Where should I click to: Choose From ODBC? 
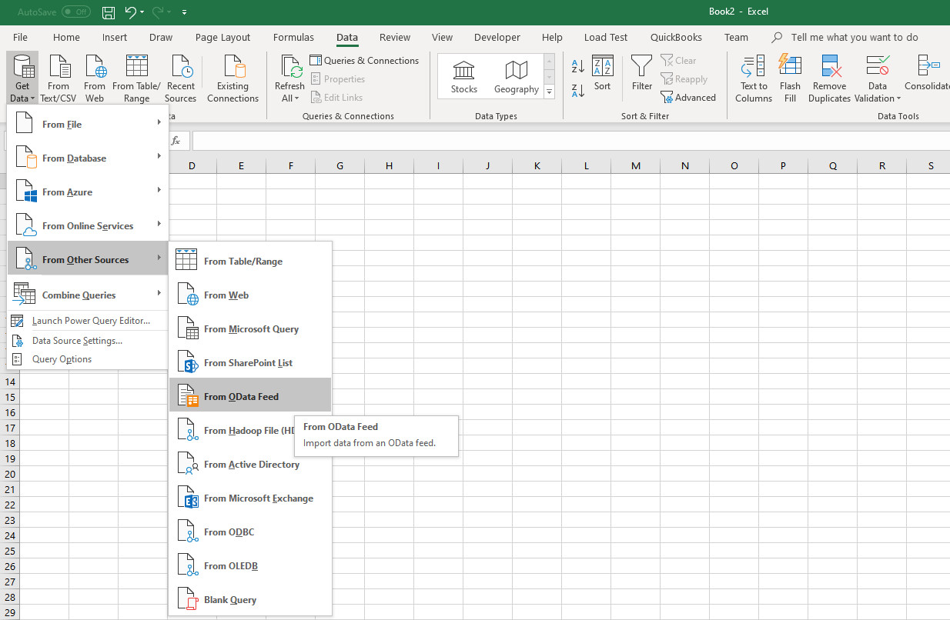pyautogui.click(x=250, y=532)
